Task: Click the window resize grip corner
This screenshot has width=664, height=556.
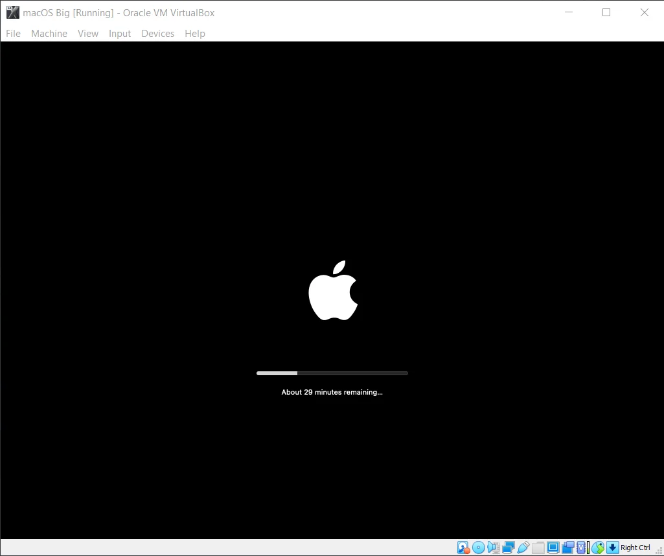Action: click(x=659, y=551)
